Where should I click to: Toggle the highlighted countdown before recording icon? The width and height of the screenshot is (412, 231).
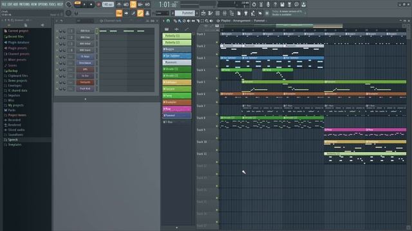pyautogui.click(x=133, y=4)
